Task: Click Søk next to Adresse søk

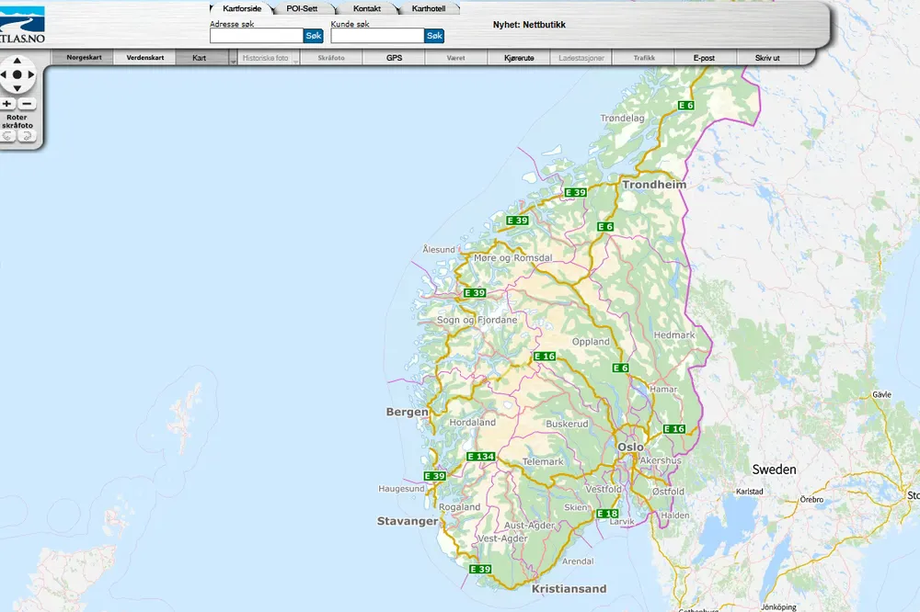Action: [314, 36]
